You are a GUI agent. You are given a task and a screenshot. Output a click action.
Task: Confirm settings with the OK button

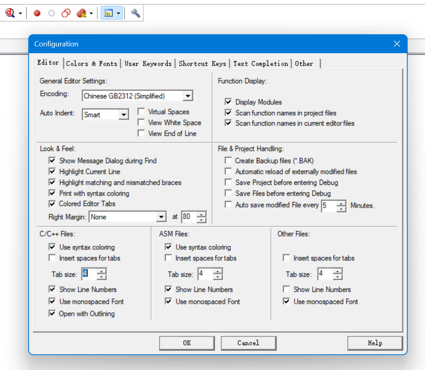point(187,343)
